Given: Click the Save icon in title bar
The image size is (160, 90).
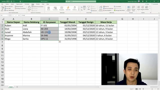Looking at the screenshot, I should tap(11, 1).
